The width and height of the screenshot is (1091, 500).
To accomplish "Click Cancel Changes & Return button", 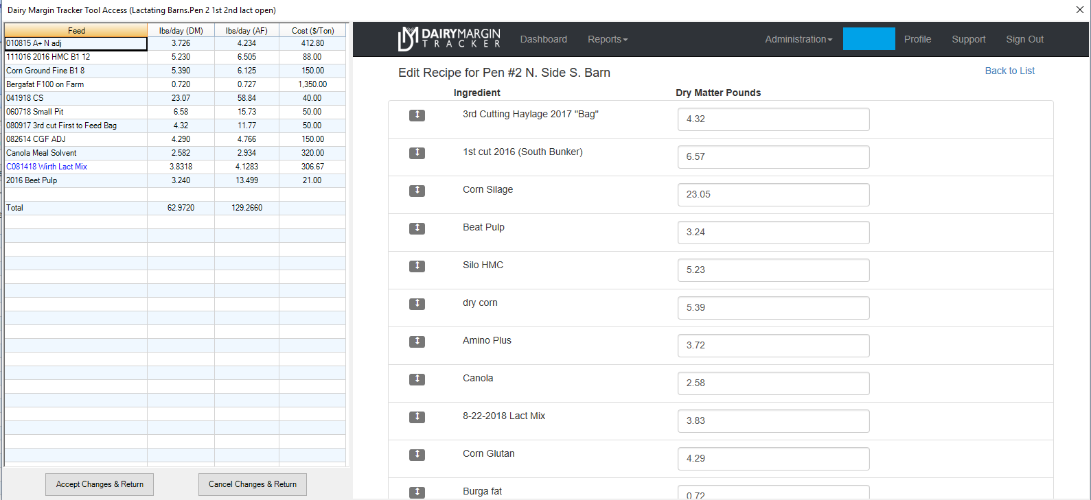I will (x=253, y=484).
